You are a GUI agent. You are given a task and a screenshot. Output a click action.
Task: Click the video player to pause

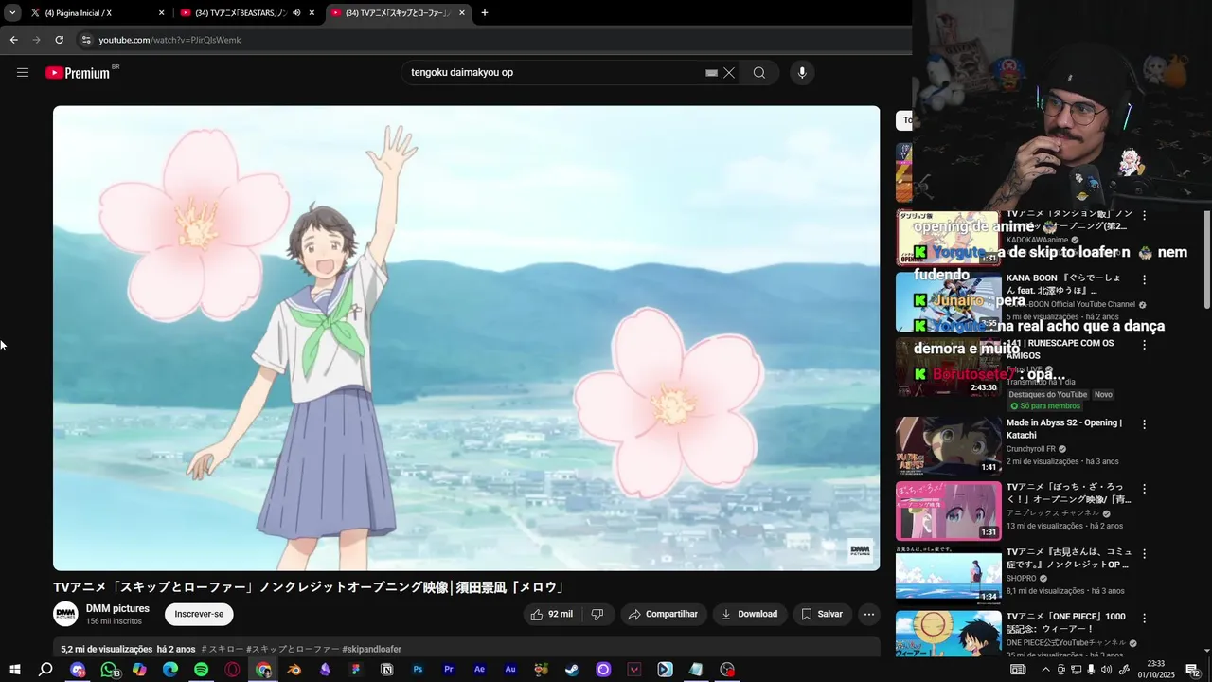coord(466,338)
